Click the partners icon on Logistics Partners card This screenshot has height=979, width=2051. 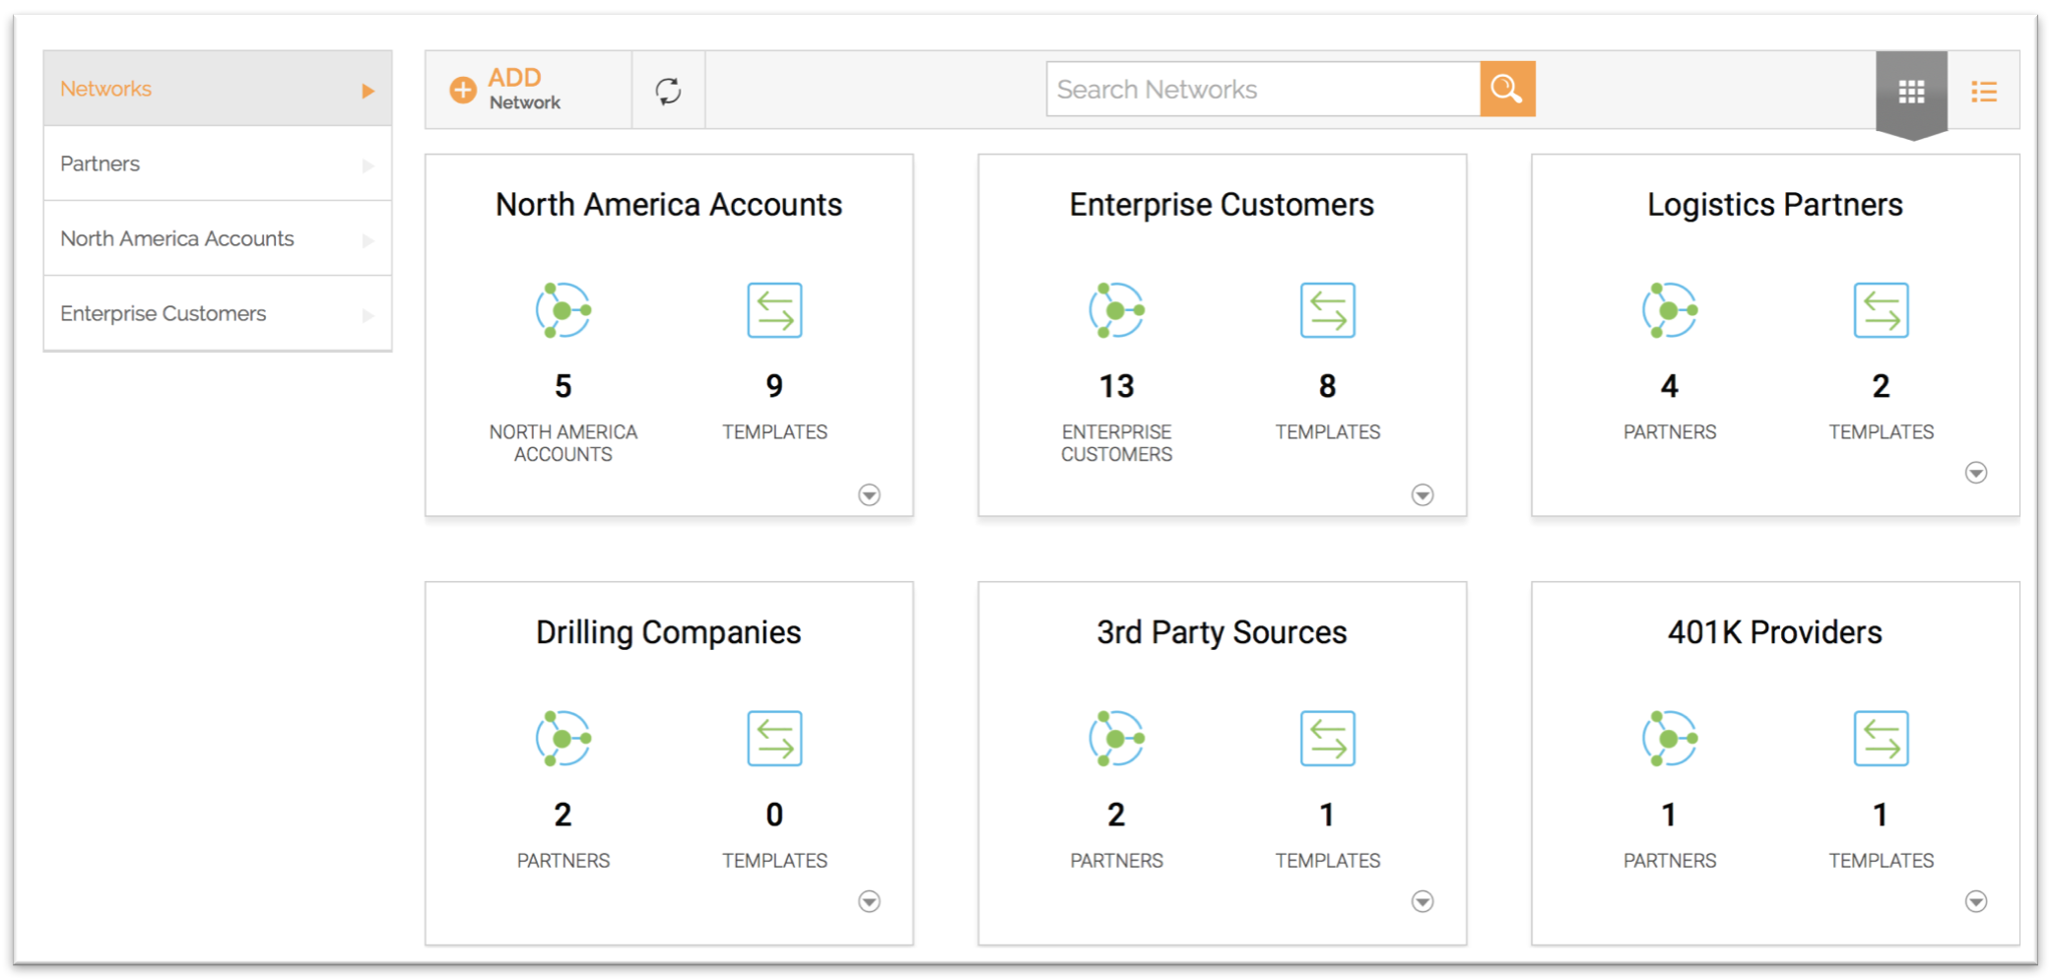1670,310
